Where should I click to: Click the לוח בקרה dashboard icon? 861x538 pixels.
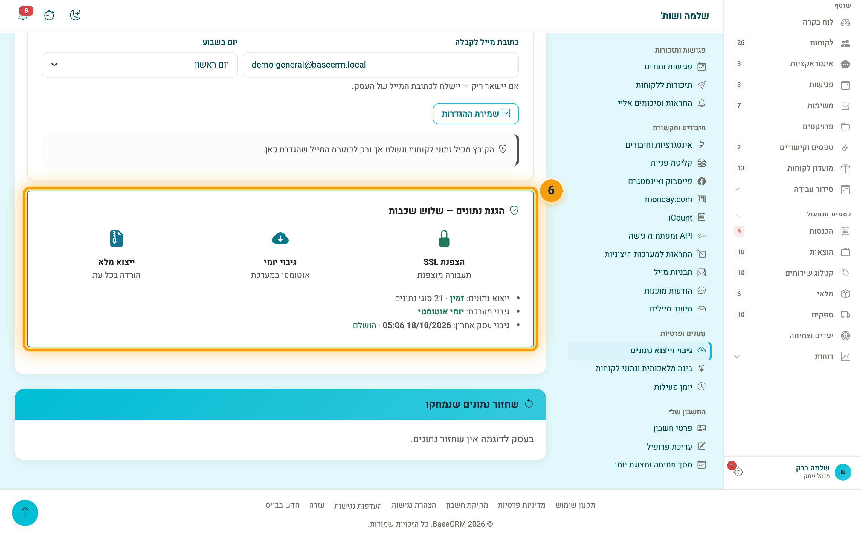pyautogui.click(x=845, y=22)
